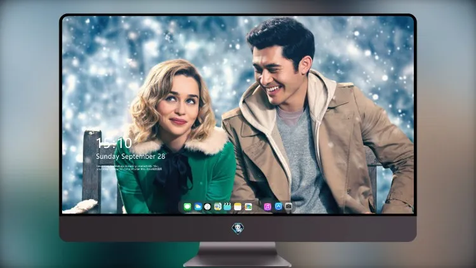This screenshot has width=476, height=268.
Task: Open the green Messages icon in the dock
Action: 187,207
